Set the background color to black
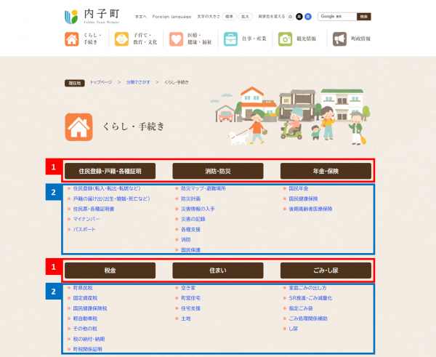 tap(299, 17)
